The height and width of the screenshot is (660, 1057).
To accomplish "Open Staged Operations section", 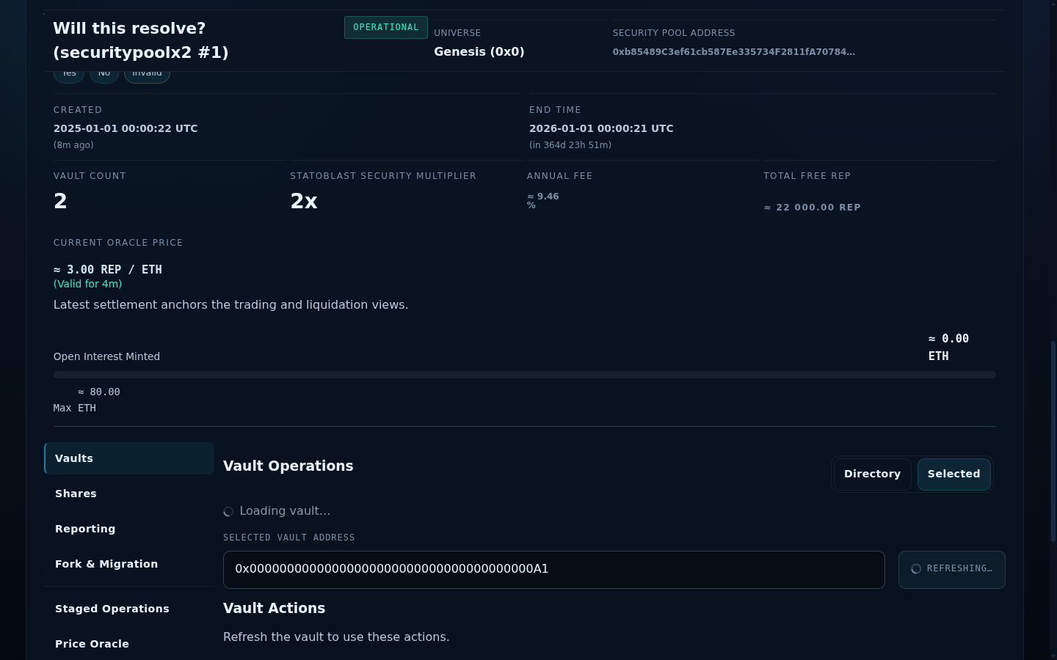I will pos(129,609).
